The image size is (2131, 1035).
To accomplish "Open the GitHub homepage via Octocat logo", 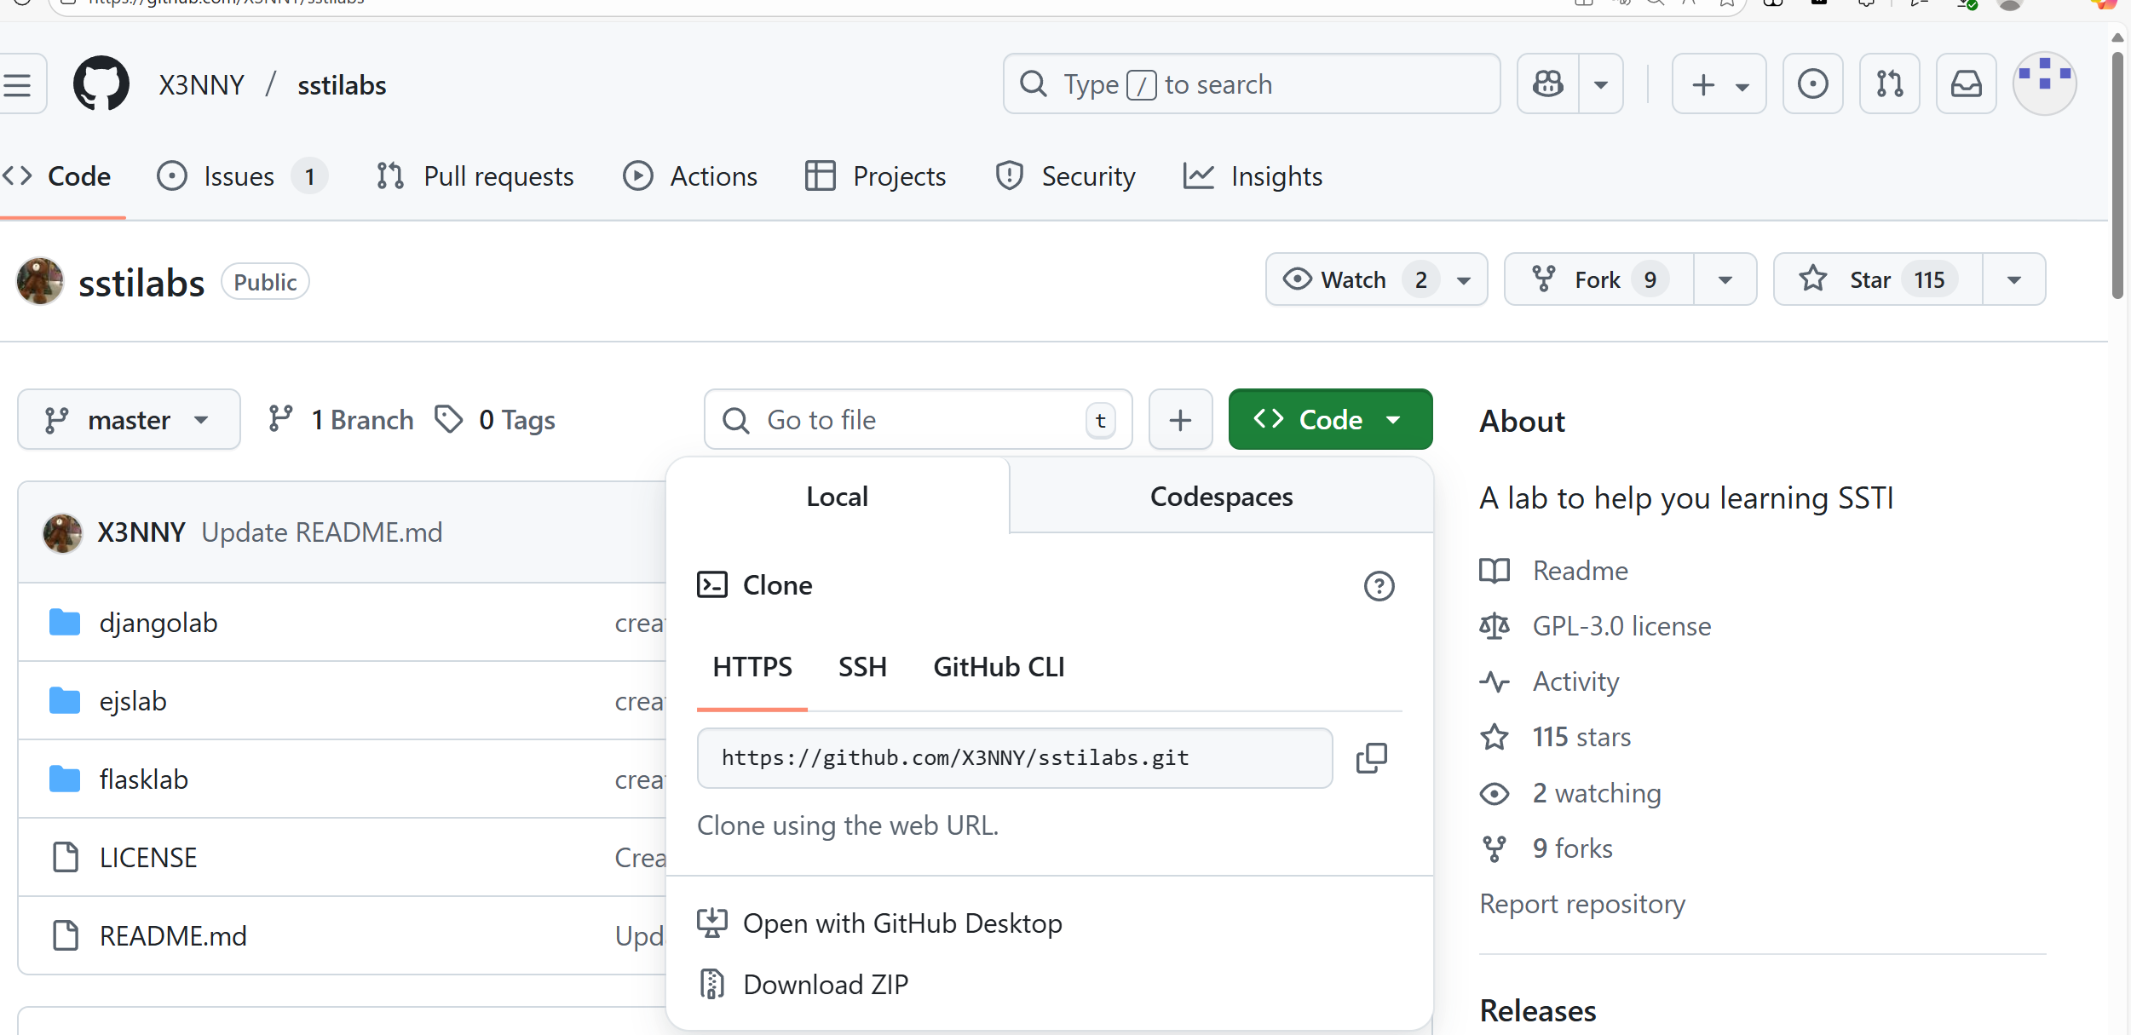I will click(101, 84).
